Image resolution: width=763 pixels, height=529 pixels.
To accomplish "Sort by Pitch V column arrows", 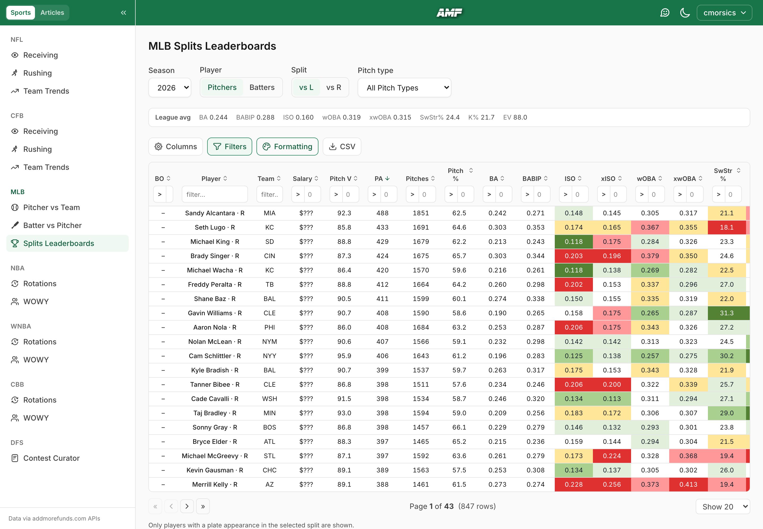I will 356,178.
